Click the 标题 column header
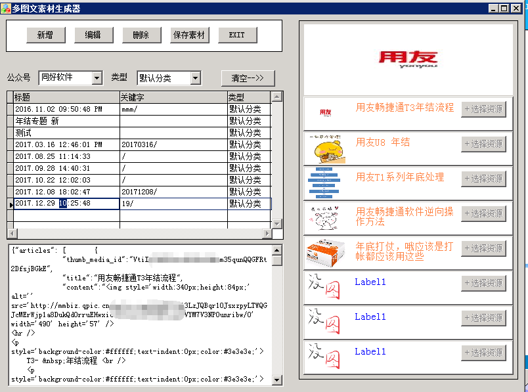Viewport: 528px width, 392px height. pyautogui.click(x=66, y=97)
